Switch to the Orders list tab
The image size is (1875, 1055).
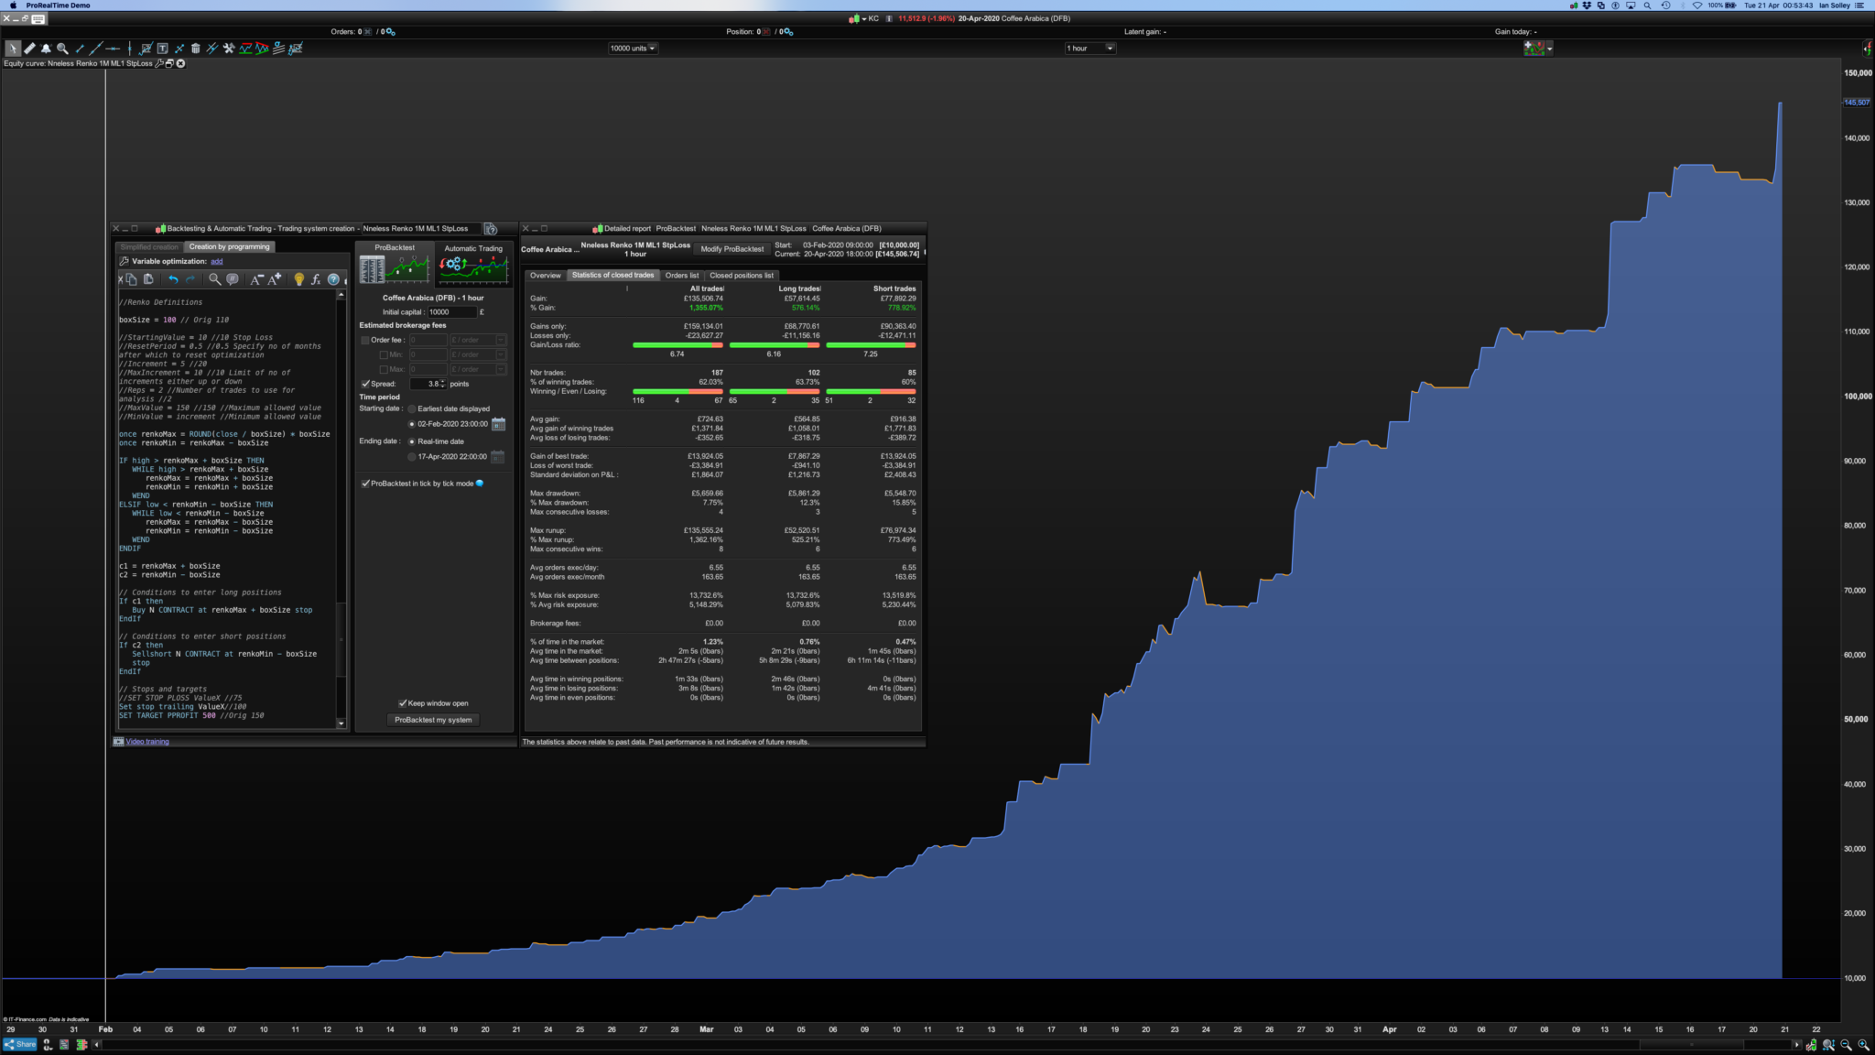pyautogui.click(x=681, y=276)
